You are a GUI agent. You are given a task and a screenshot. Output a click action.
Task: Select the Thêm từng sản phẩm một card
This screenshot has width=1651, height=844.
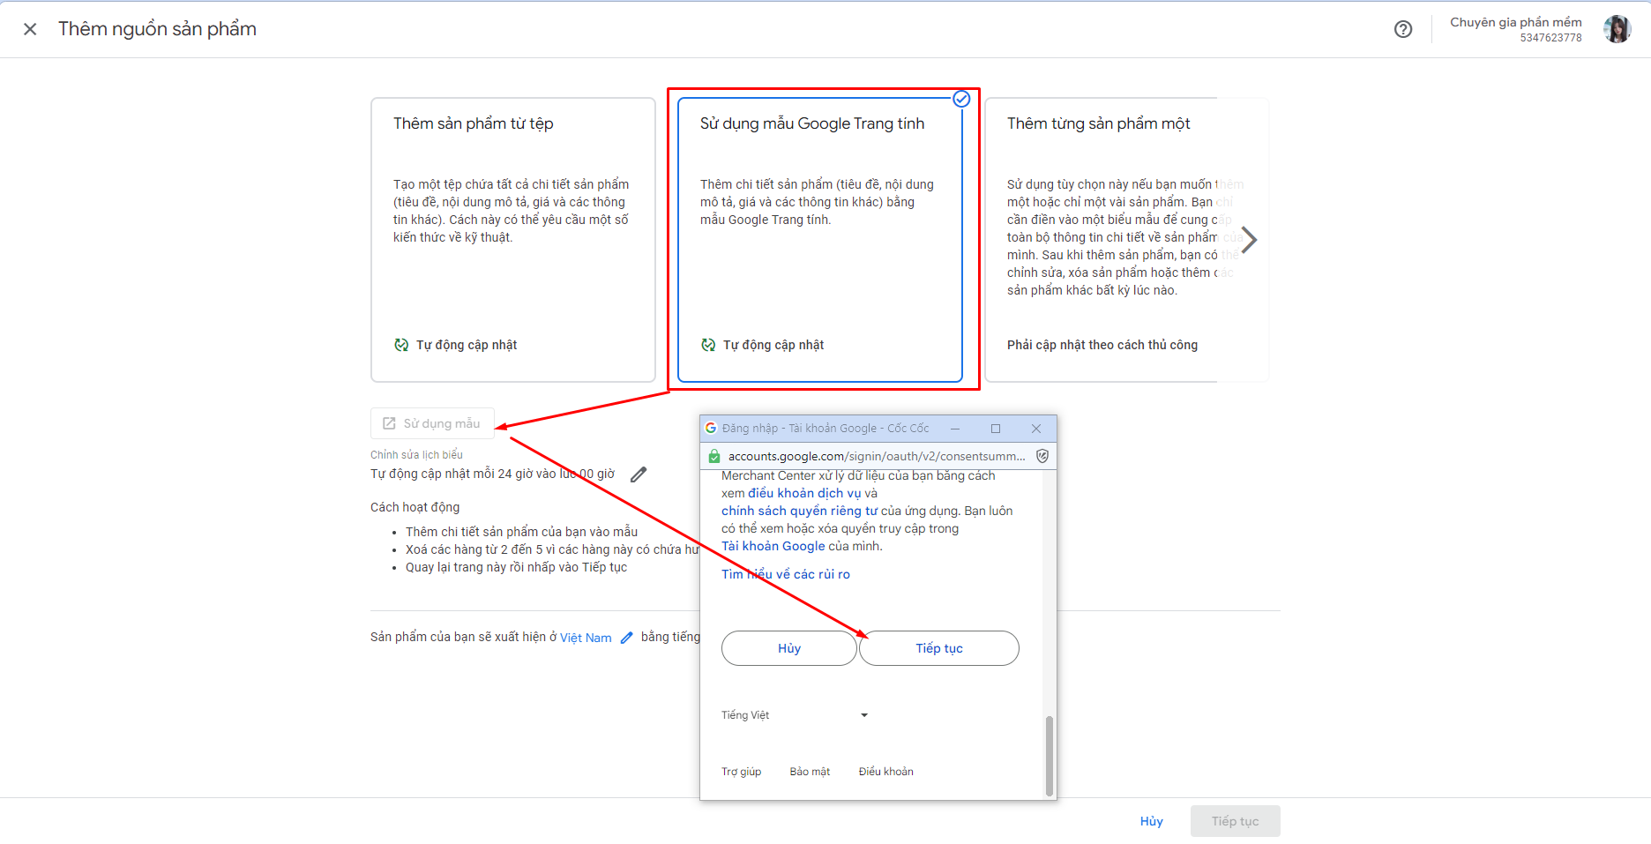[1126, 240]
